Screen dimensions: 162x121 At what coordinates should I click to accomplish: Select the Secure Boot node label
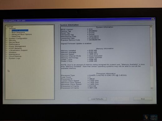click(x=14, y=43)
